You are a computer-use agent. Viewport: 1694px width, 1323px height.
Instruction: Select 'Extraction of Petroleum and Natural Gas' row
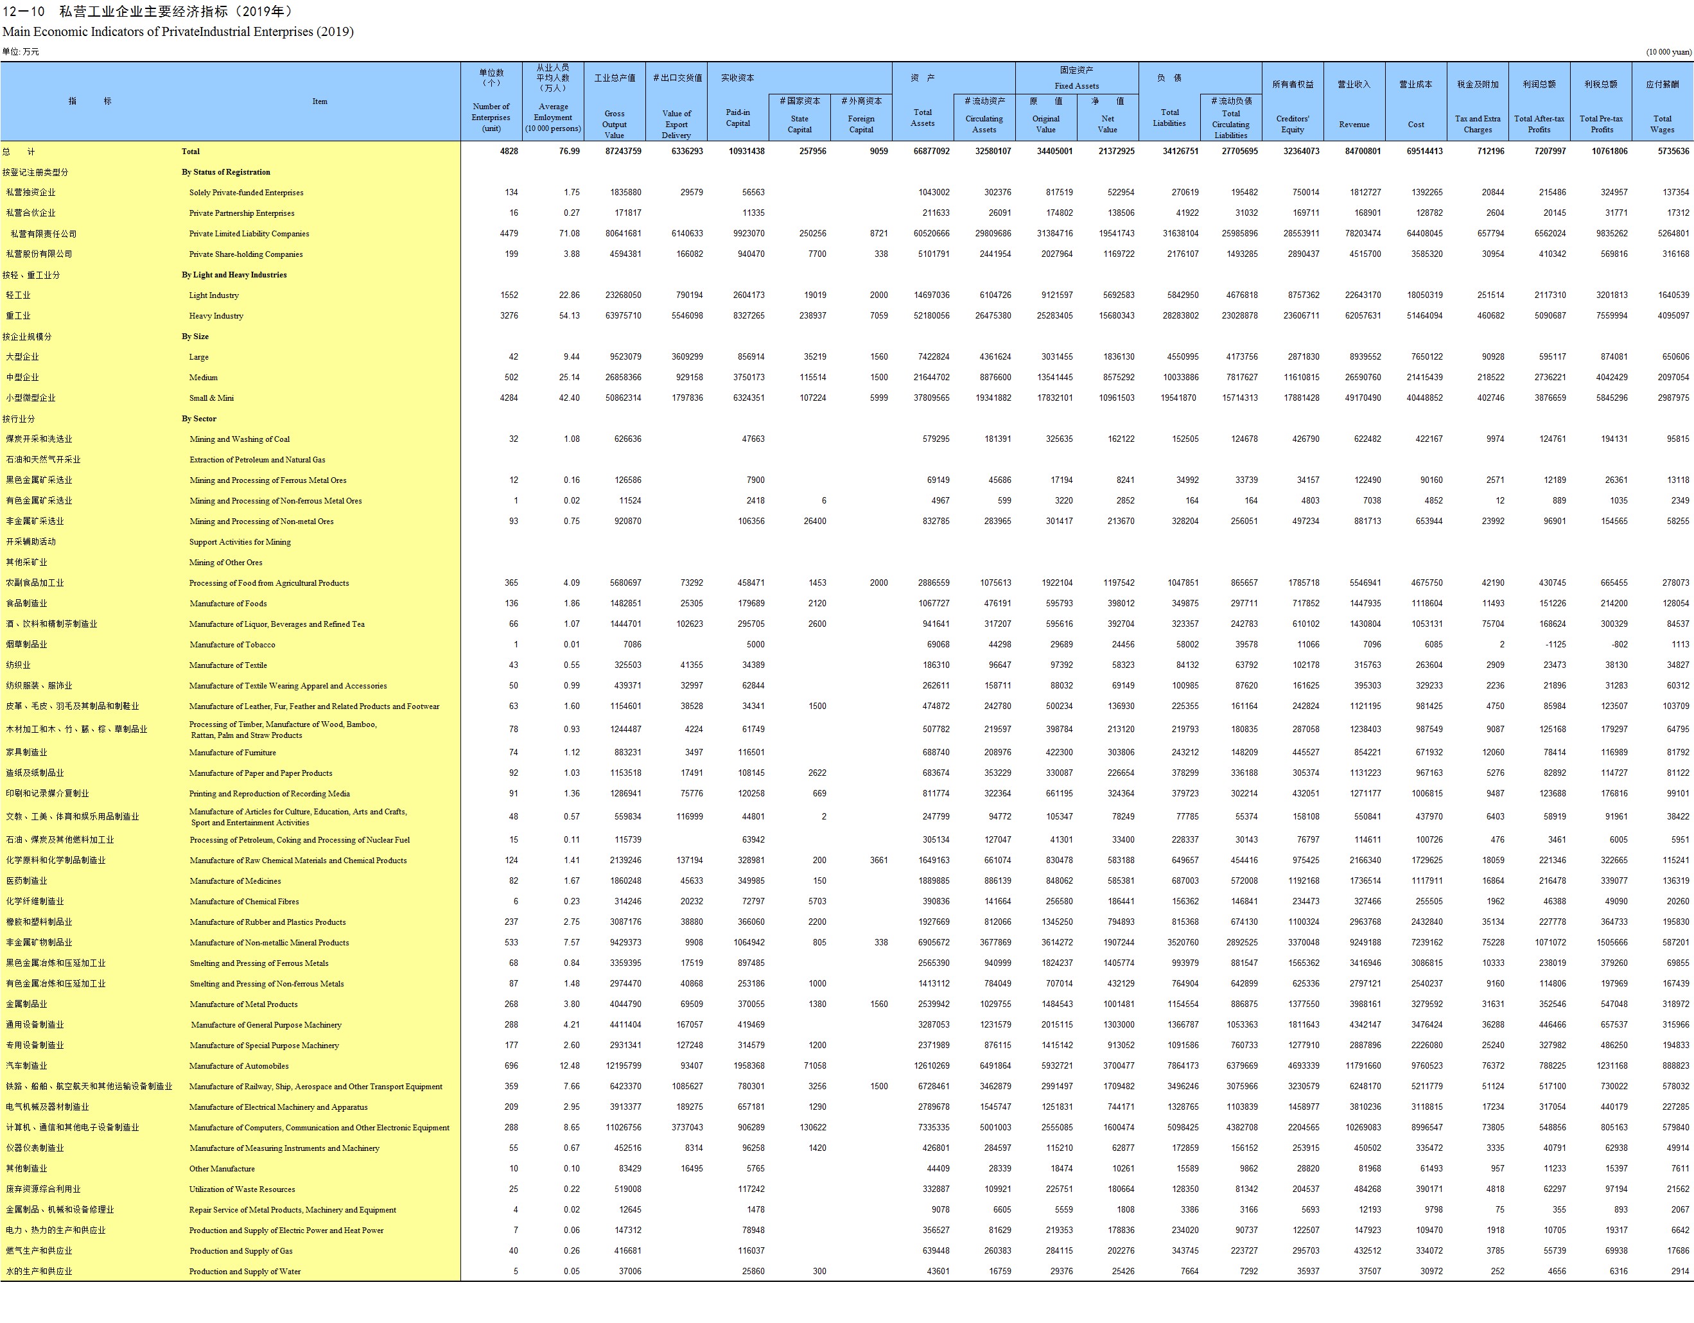click(x=258, y=460)
